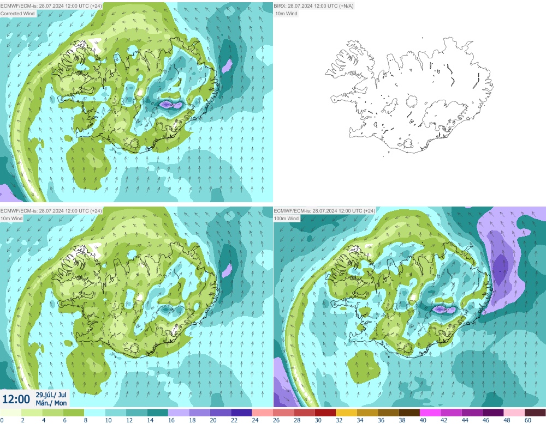Pick the green 4–6 legend swatch
Viewport: 546px width, 424px height.
(52, 413)
